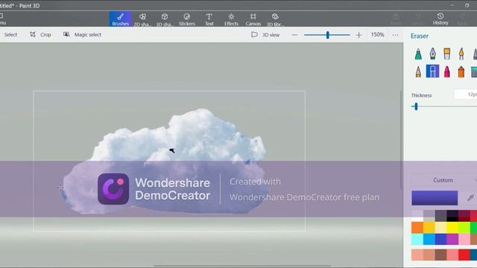
Task: Choose the dark grey palette color
Action: [x=440, y=216]
